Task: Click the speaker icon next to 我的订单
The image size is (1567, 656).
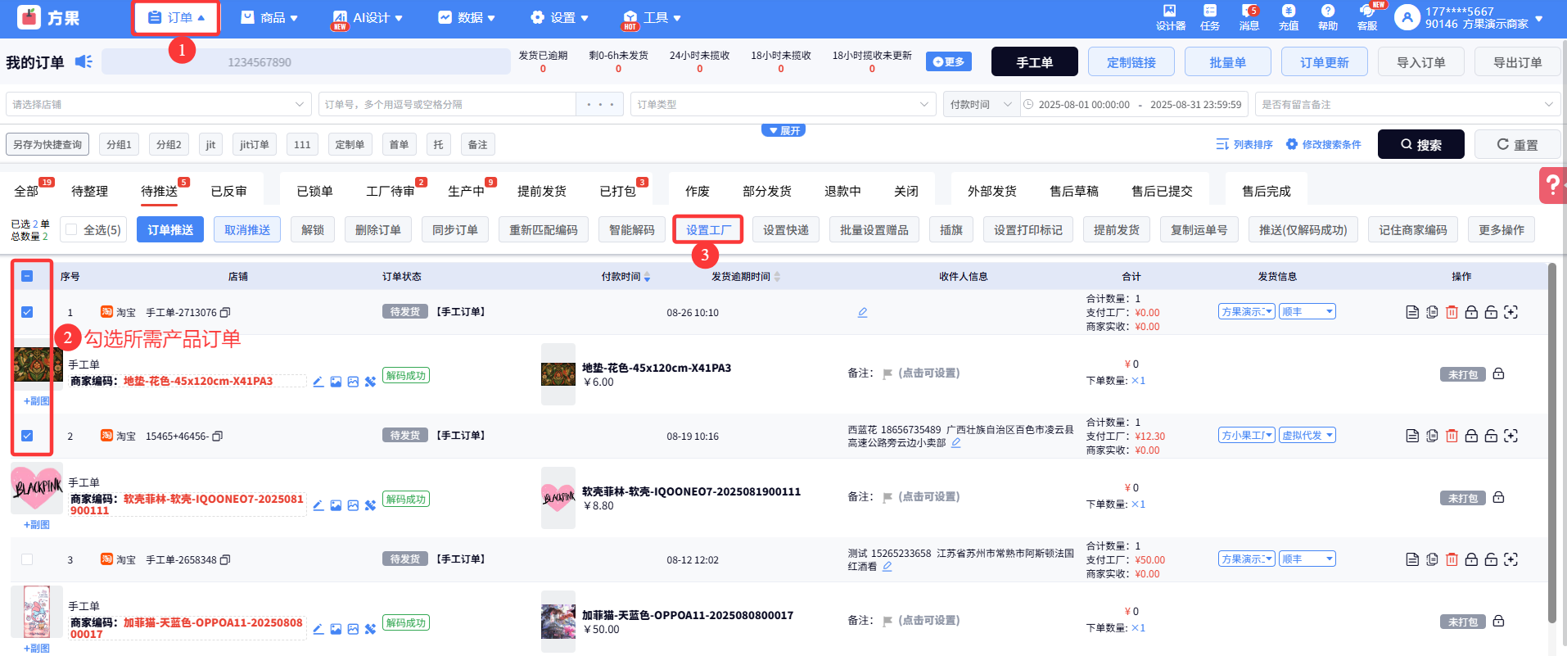Action: [84, 61]
